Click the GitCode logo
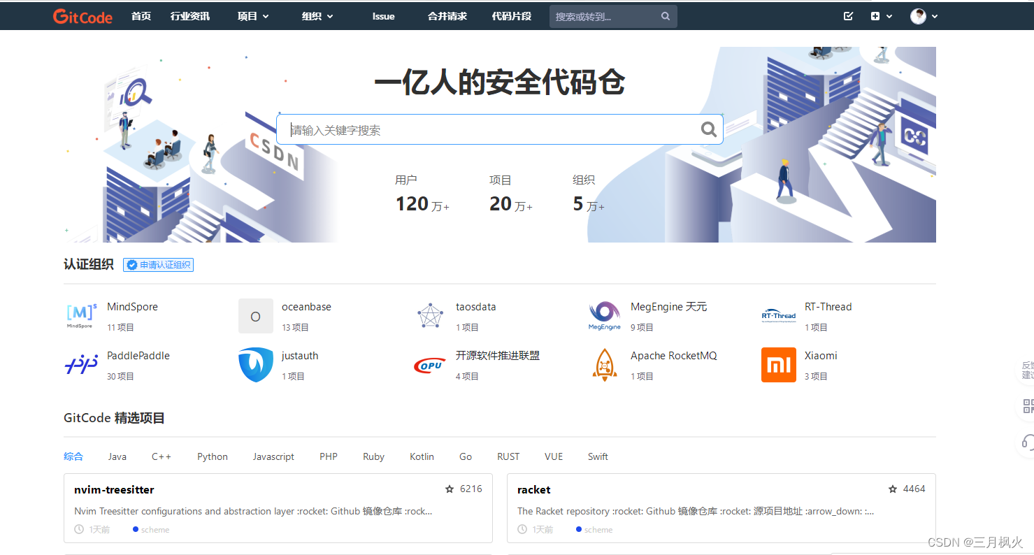The height and width of the screenshot is (555, 1034). coord(82,17)
